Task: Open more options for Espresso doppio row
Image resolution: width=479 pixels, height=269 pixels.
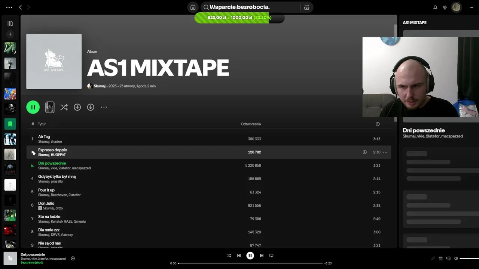Action: coord(385,152)
